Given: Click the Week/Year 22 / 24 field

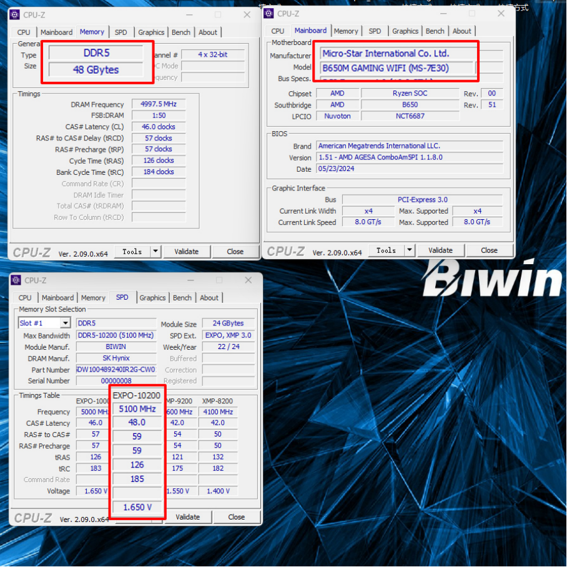Looking at the screenshot, I should click(228, 347).
